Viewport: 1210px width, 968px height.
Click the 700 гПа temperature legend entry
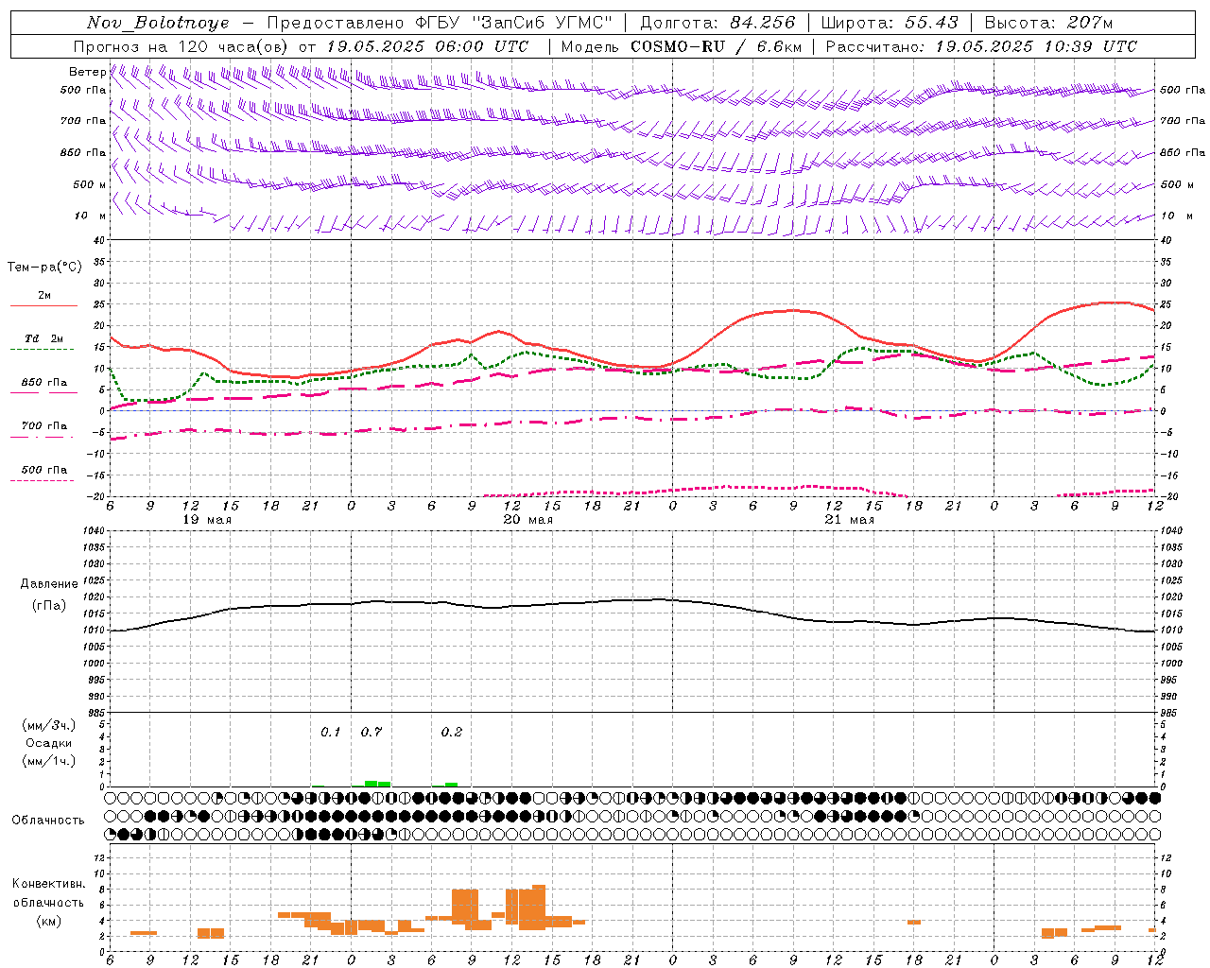tap(43, 428)
